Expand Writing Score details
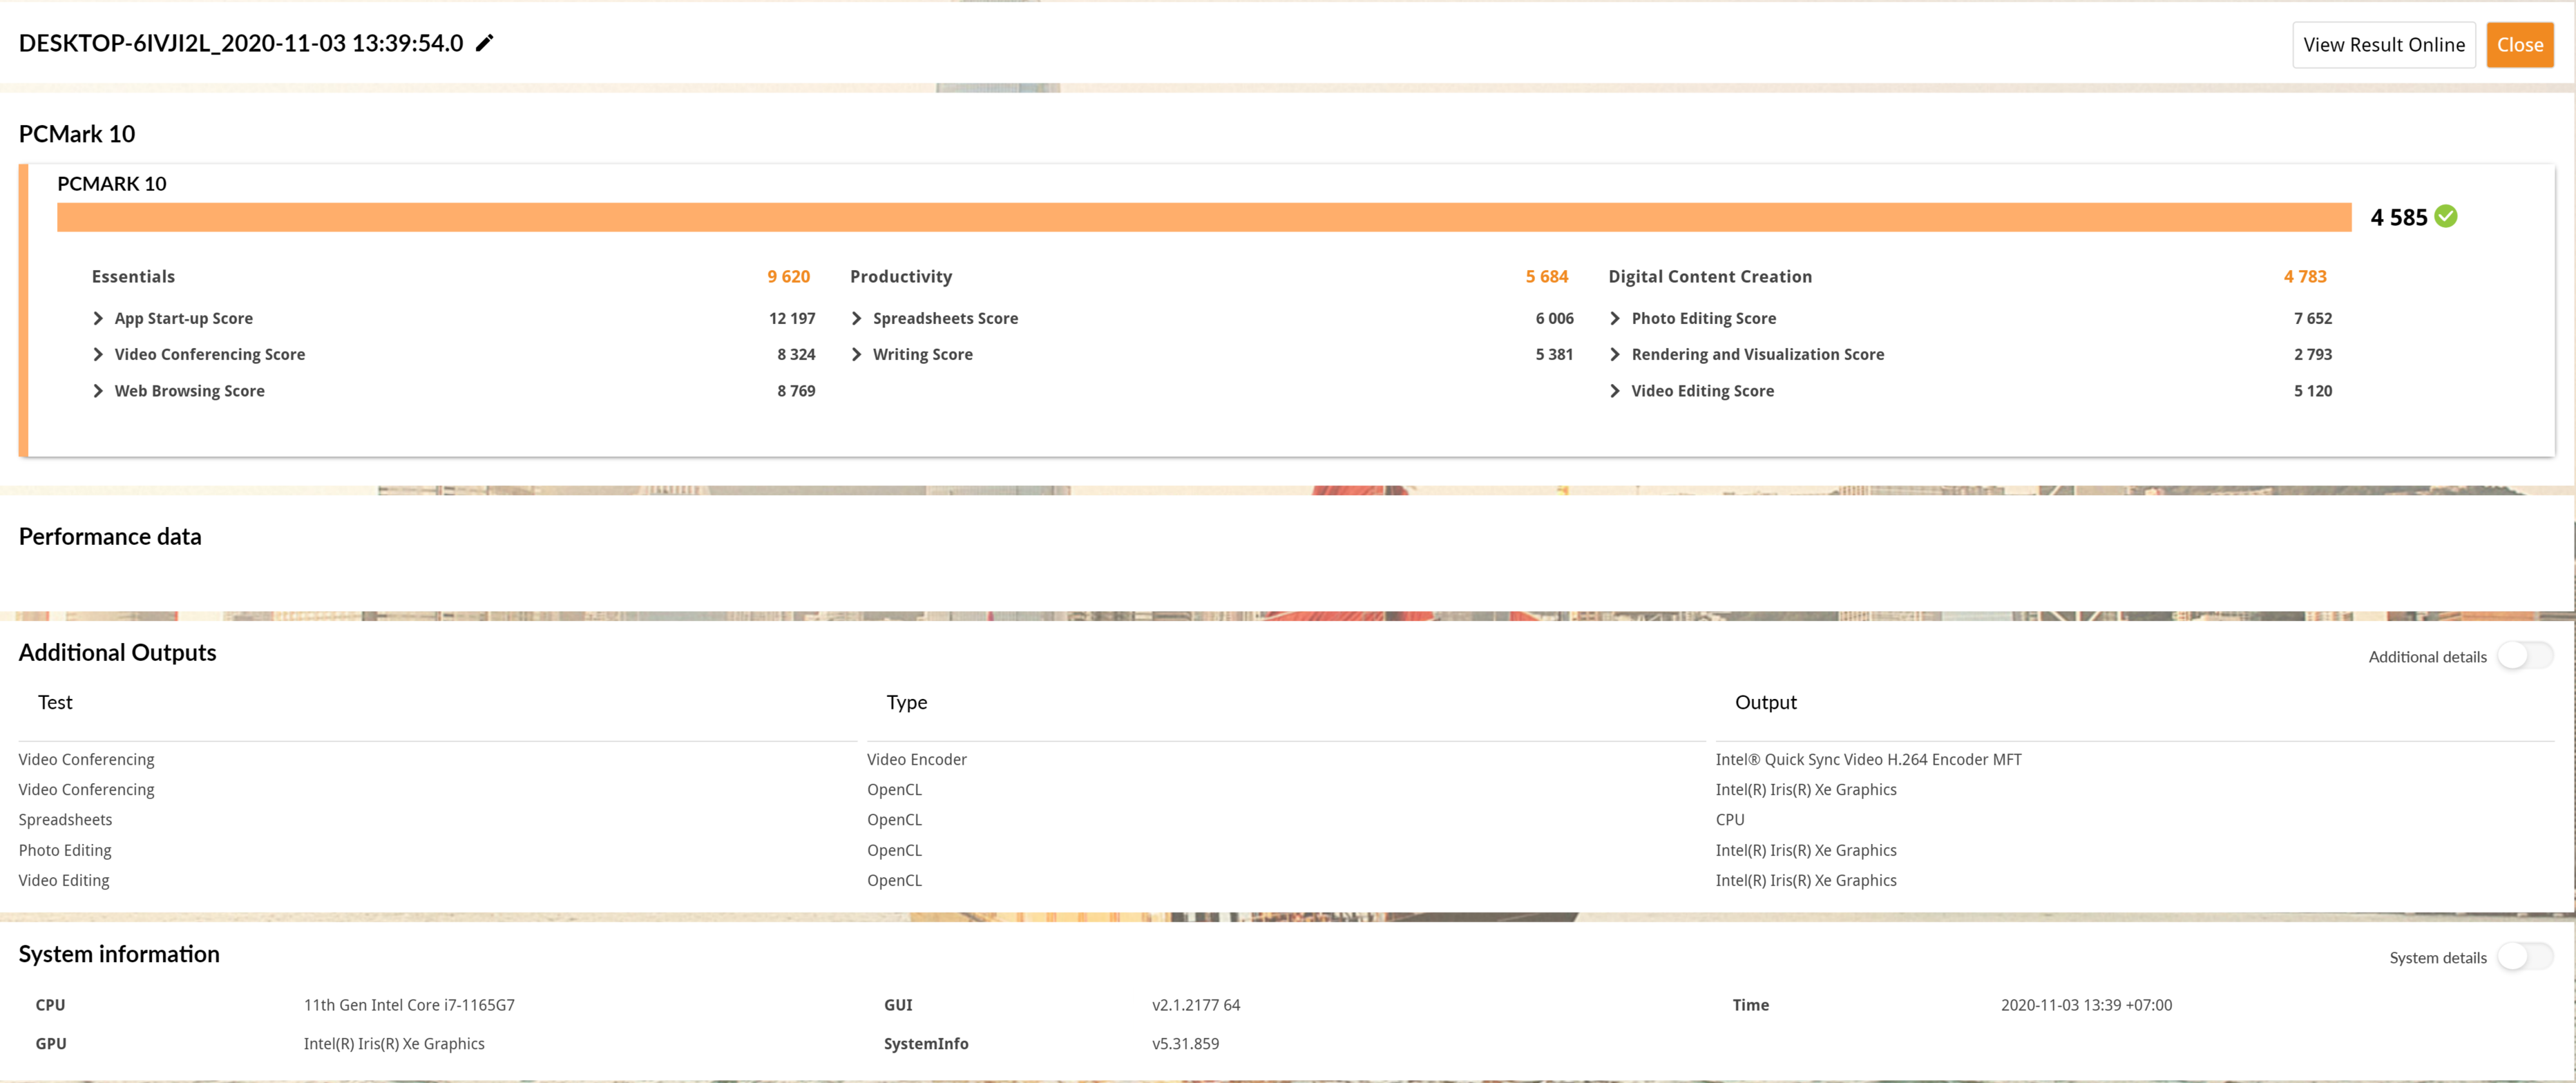This screenshot has height=1083, width=2576. [856, 354]
